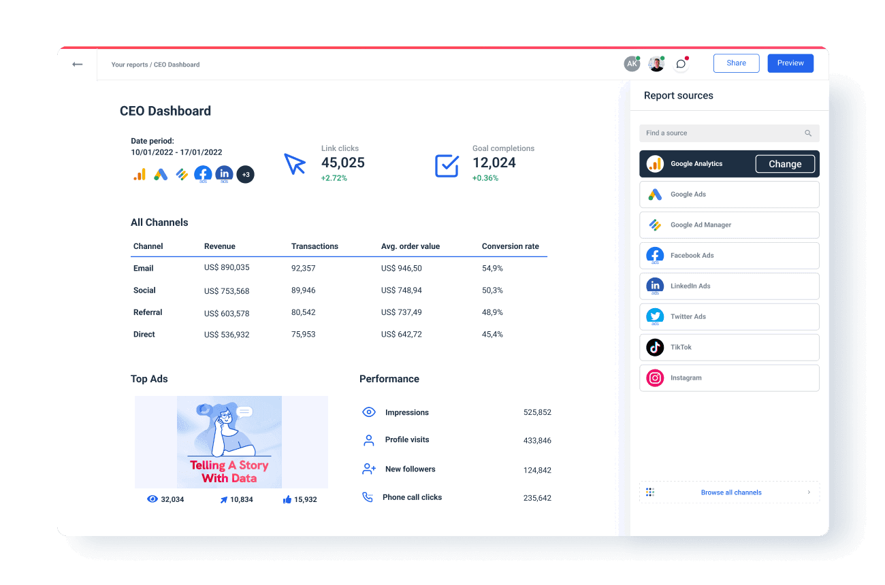The width and height of the screenshot is (885, 585).
Task: Click the Link clicks cursor icon
Action: click(295, 163)
